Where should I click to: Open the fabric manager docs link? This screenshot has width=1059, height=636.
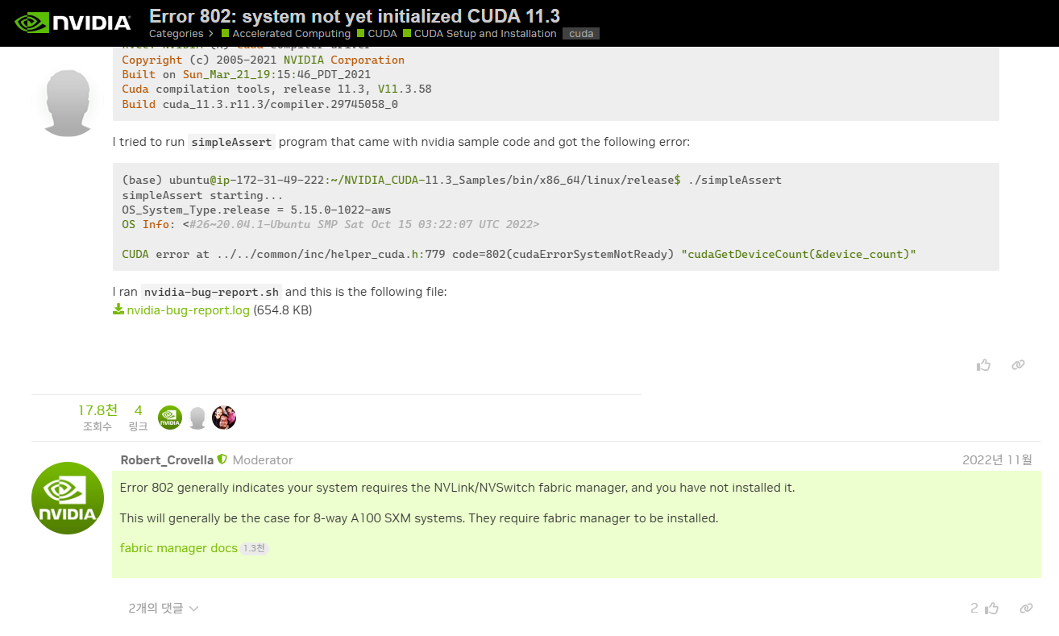tap(178, 548)
